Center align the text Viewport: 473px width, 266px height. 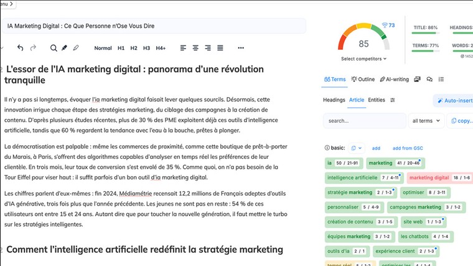pyautogui.click(x=195, y=48)
